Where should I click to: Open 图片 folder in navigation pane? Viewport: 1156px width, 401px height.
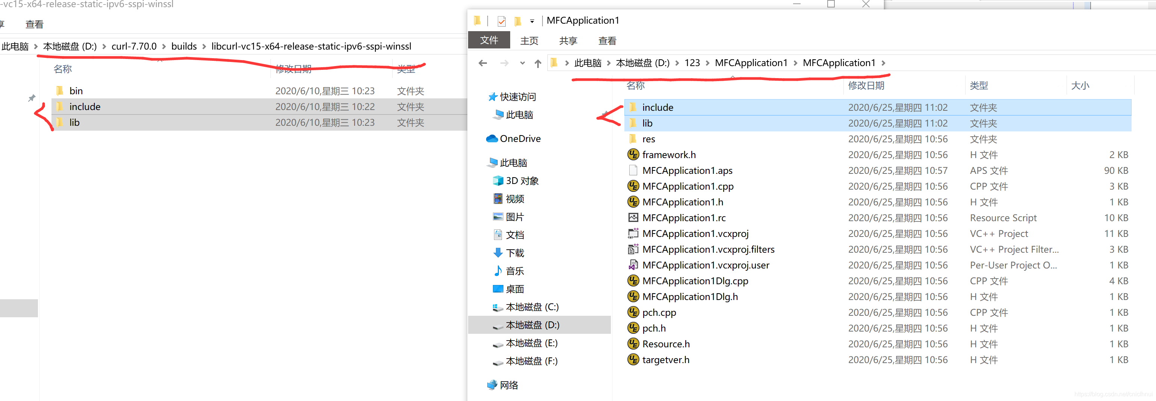click(x=509, y=217)
